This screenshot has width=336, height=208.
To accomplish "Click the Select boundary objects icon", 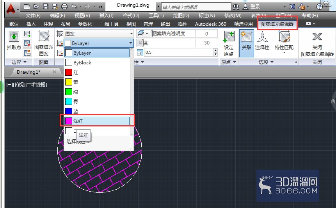I will click(27, 34).
